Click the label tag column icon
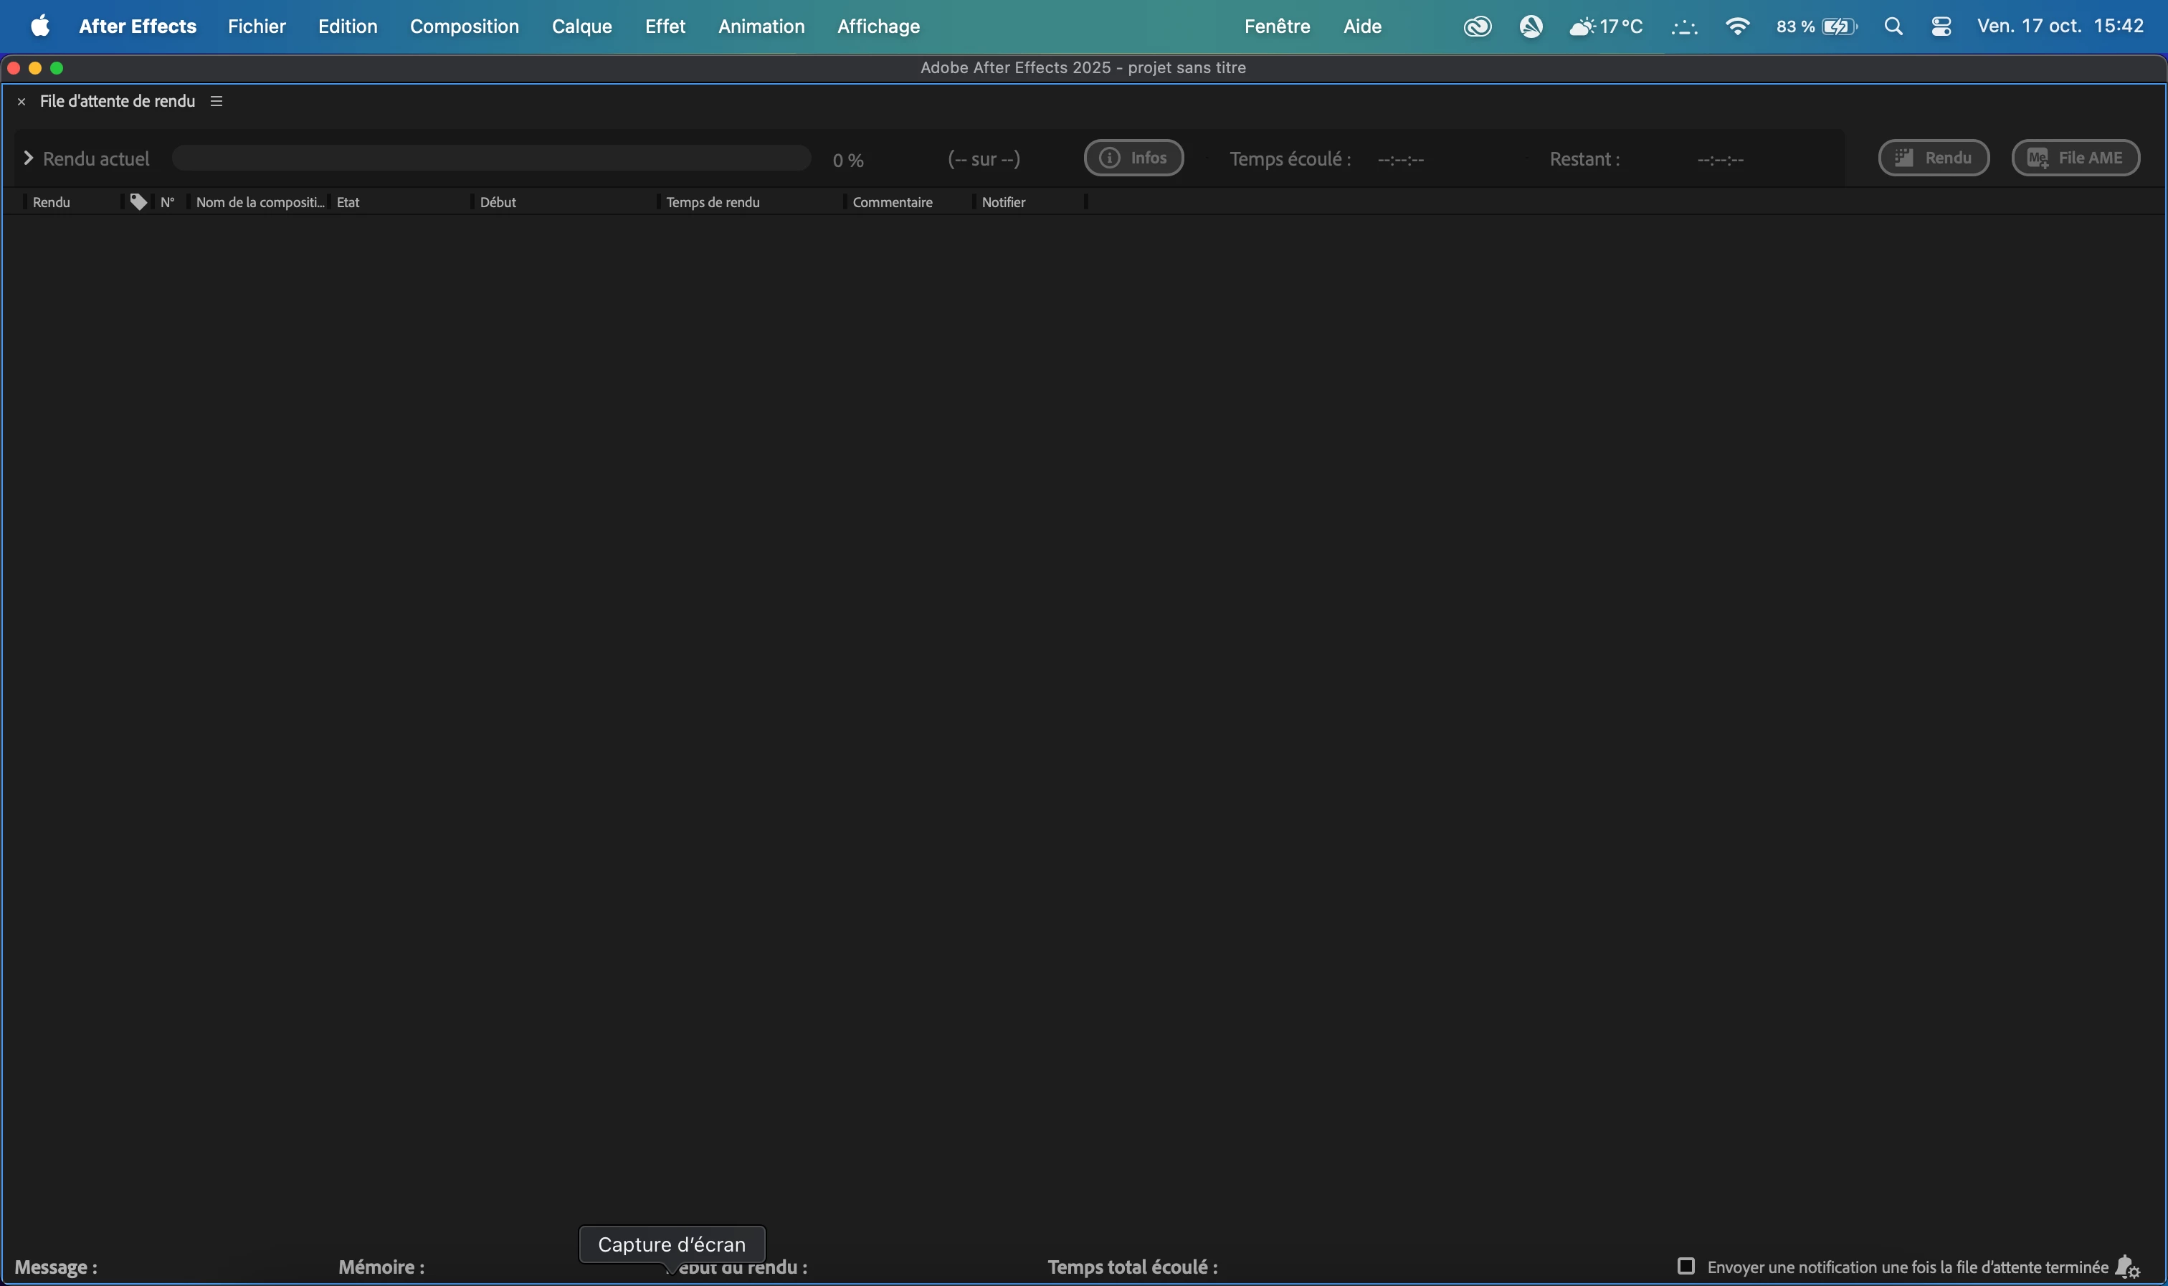 [x=138, y=202]
